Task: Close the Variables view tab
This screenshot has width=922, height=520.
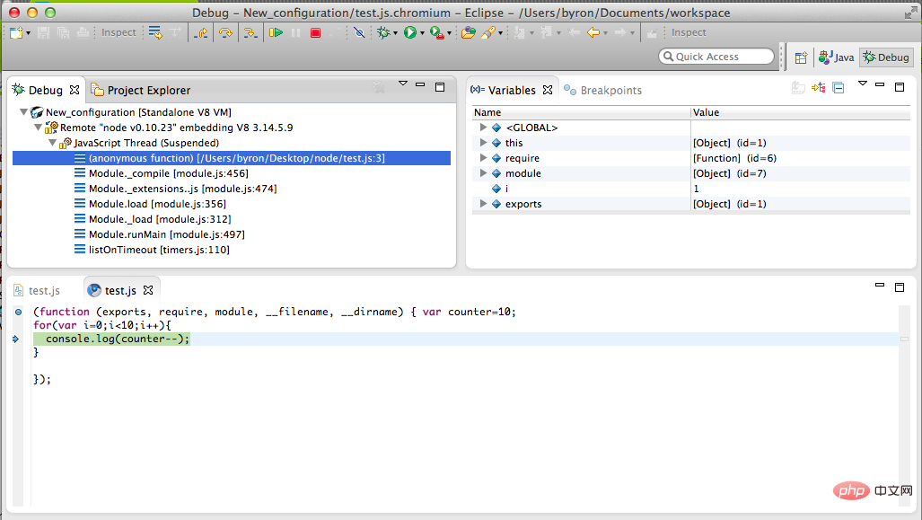Action: 548,90
